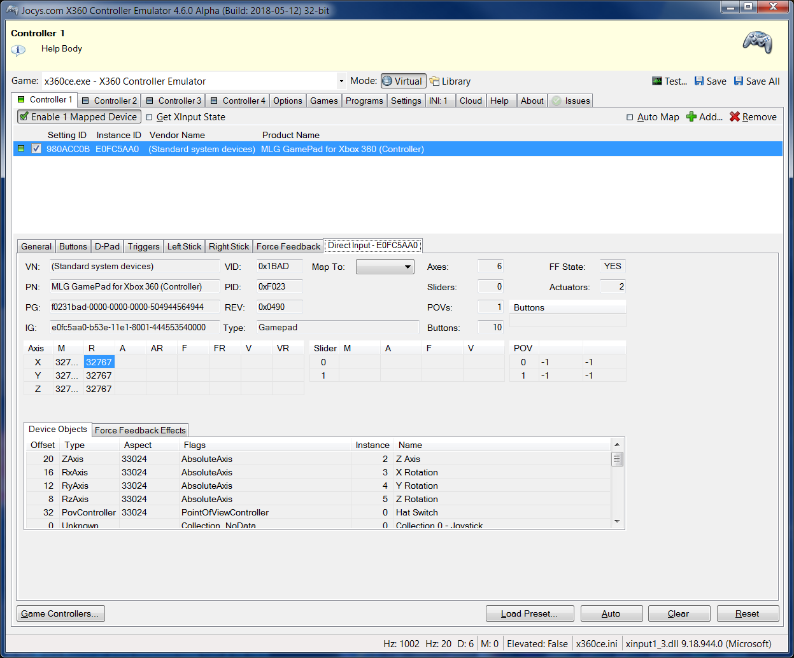Click the Device Objects scroll up arrow
The image size is (794, 658).
(616, 444)
